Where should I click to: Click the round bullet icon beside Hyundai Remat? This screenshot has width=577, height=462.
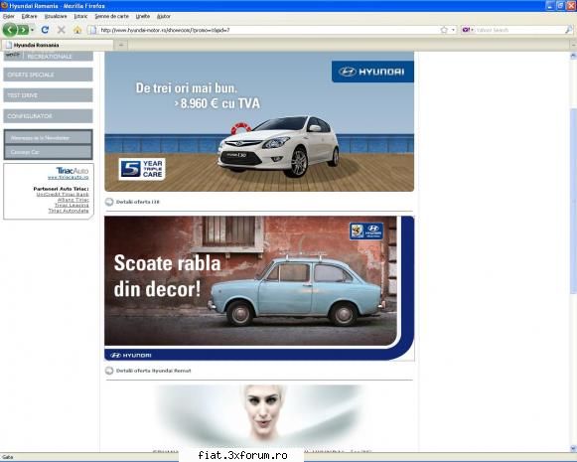[109, 371]
